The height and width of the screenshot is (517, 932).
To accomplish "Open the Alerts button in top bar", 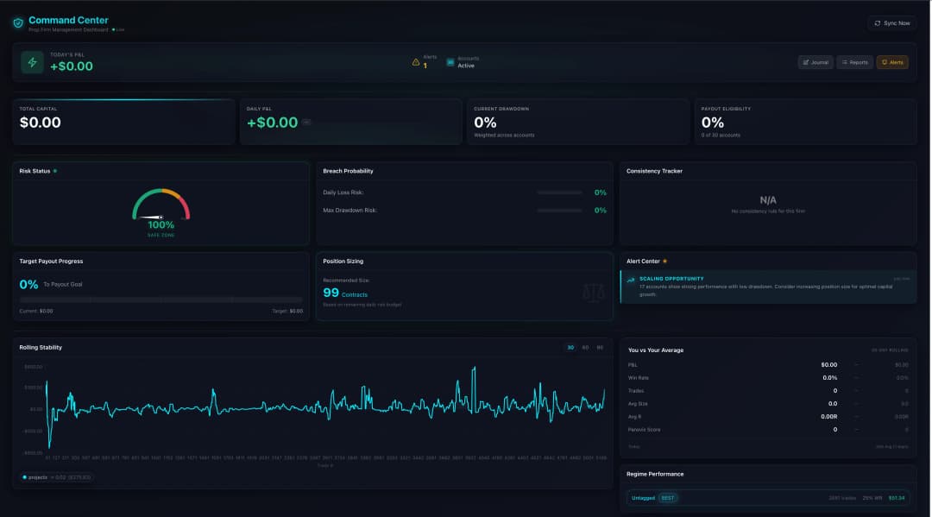I will [892, 62].
